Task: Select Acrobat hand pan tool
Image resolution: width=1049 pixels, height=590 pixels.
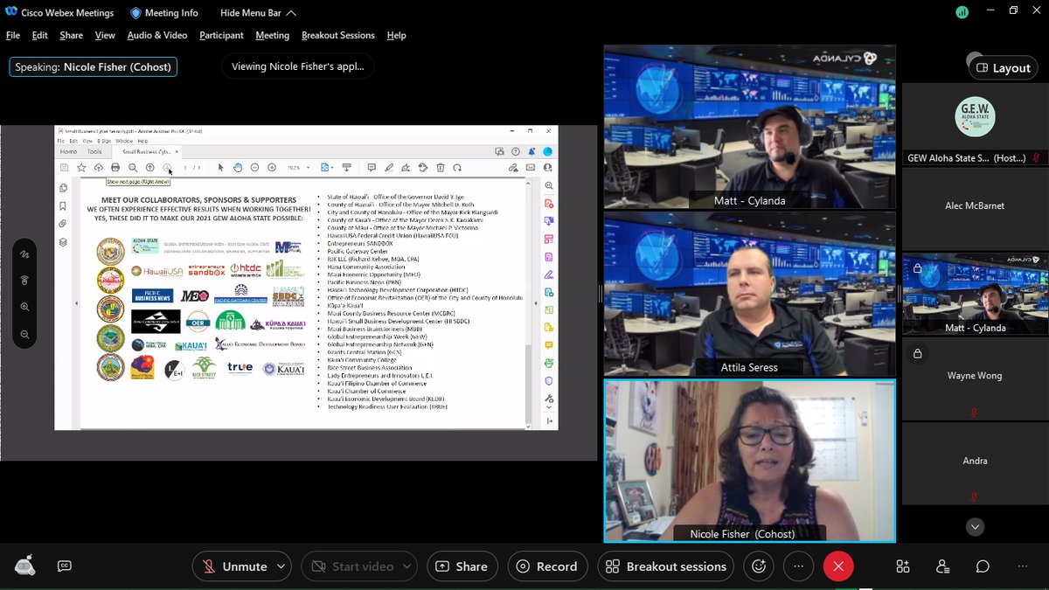Action: coord(238,167)
